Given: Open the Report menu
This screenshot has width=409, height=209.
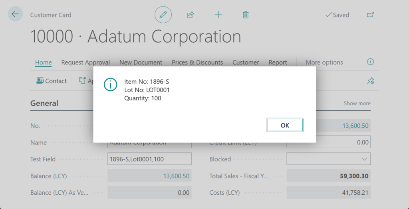Looking at the screenshot, I should click(278, 62).
